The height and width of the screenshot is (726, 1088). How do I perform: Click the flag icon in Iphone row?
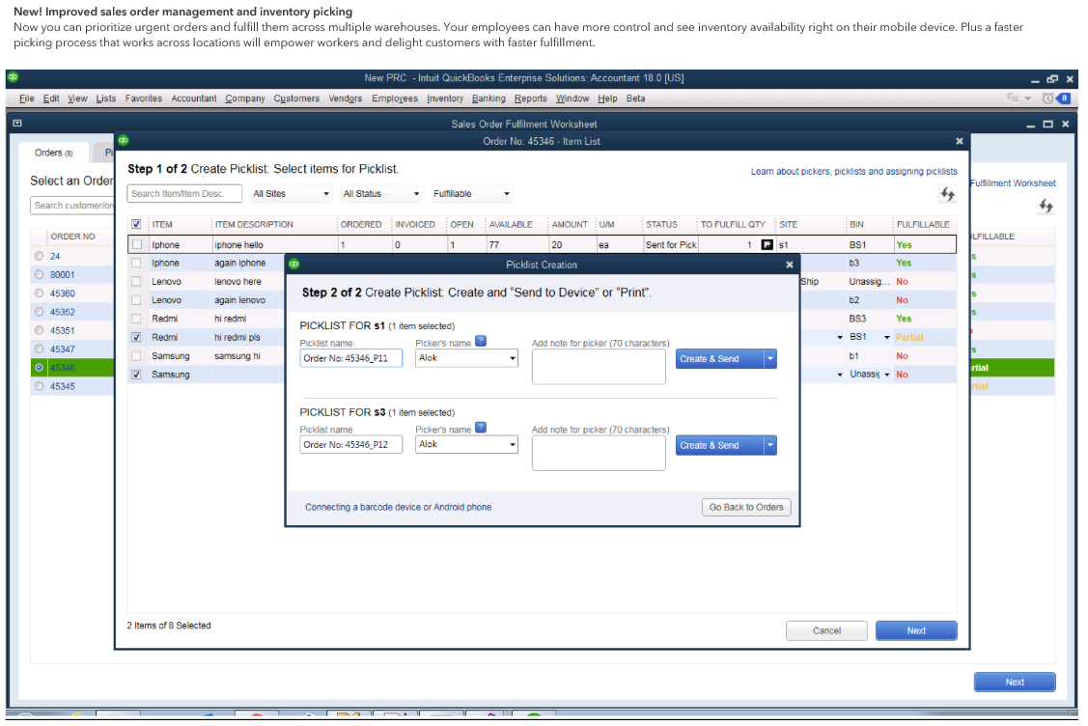click(x=767, y=245)
